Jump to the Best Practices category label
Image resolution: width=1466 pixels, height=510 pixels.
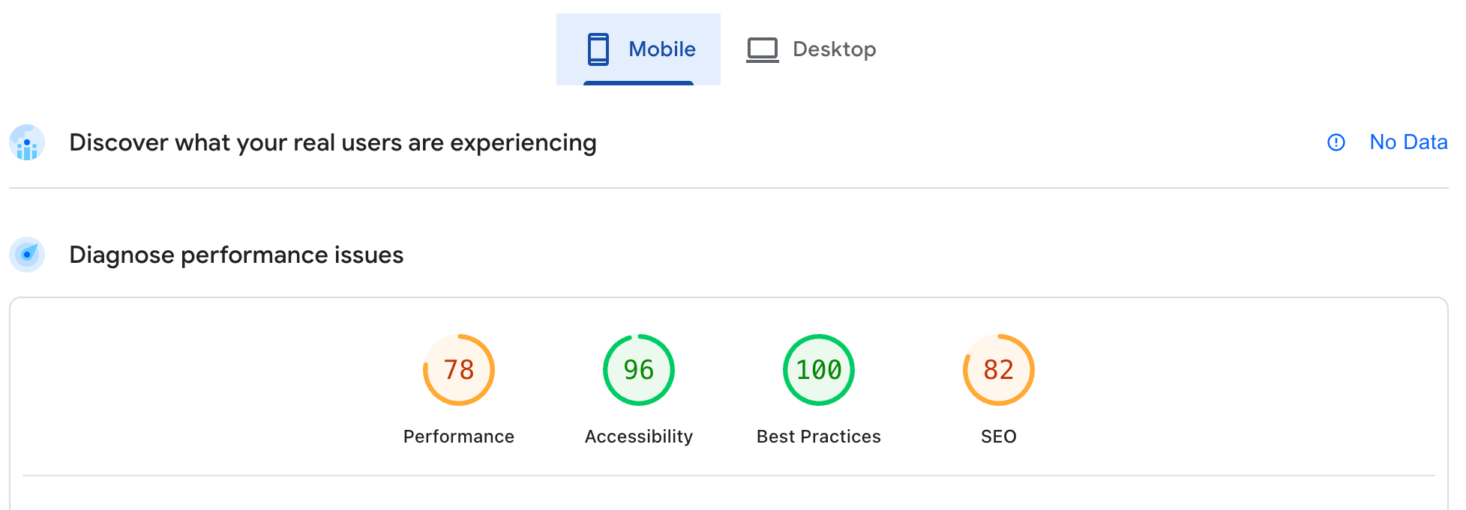click(819, 437)
